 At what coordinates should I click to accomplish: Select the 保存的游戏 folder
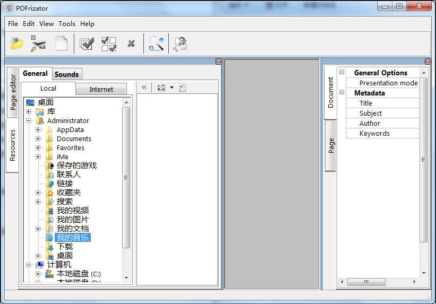coord(76,166)
